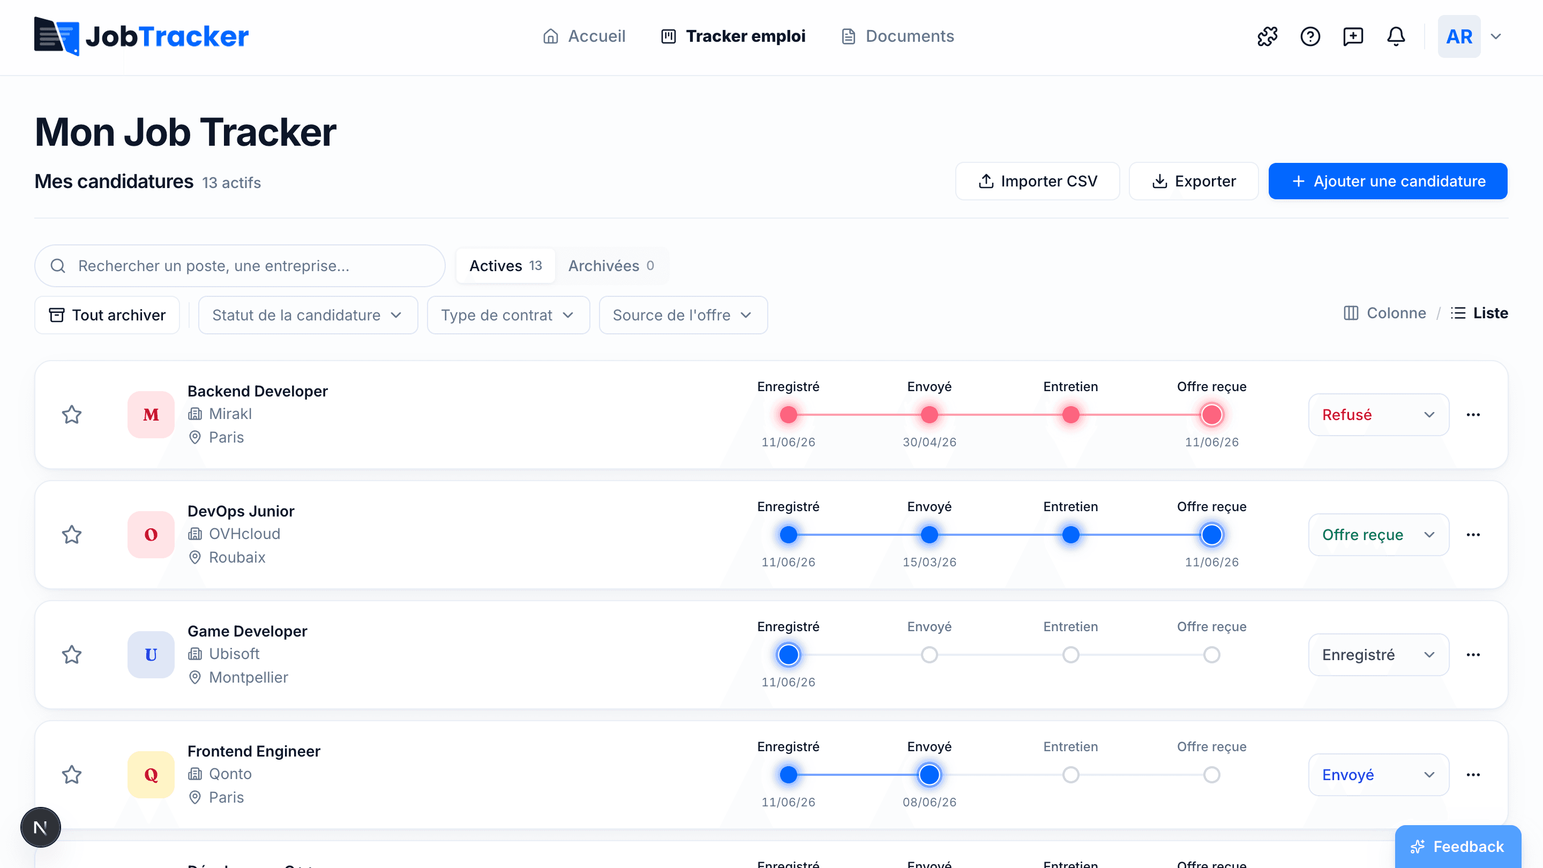Screen dimensions: 1543x868
Task: Click Ajouter une candidature
Action: [x=1388, y=181]
